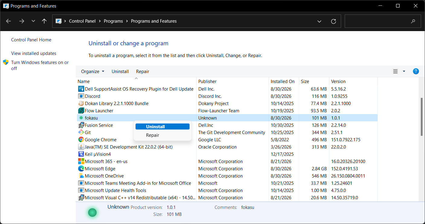
Task: Click size '2.84 GB' in Edge row
Action: coord(319,169)
